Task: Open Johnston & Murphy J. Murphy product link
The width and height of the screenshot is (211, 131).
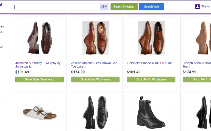Action: (x=38, y=65)
